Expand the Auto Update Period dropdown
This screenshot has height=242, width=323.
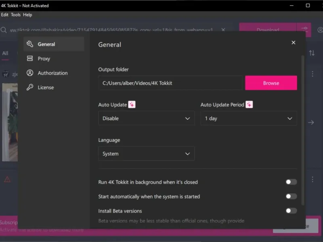[x=248, y=119]
